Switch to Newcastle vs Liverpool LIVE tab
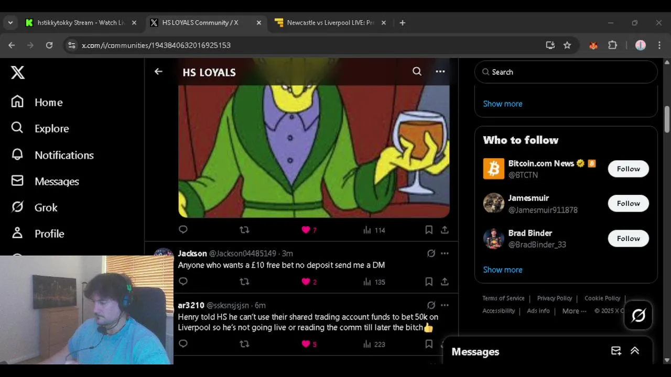Screen dimensions: 671x377 [x=330, y=23]
